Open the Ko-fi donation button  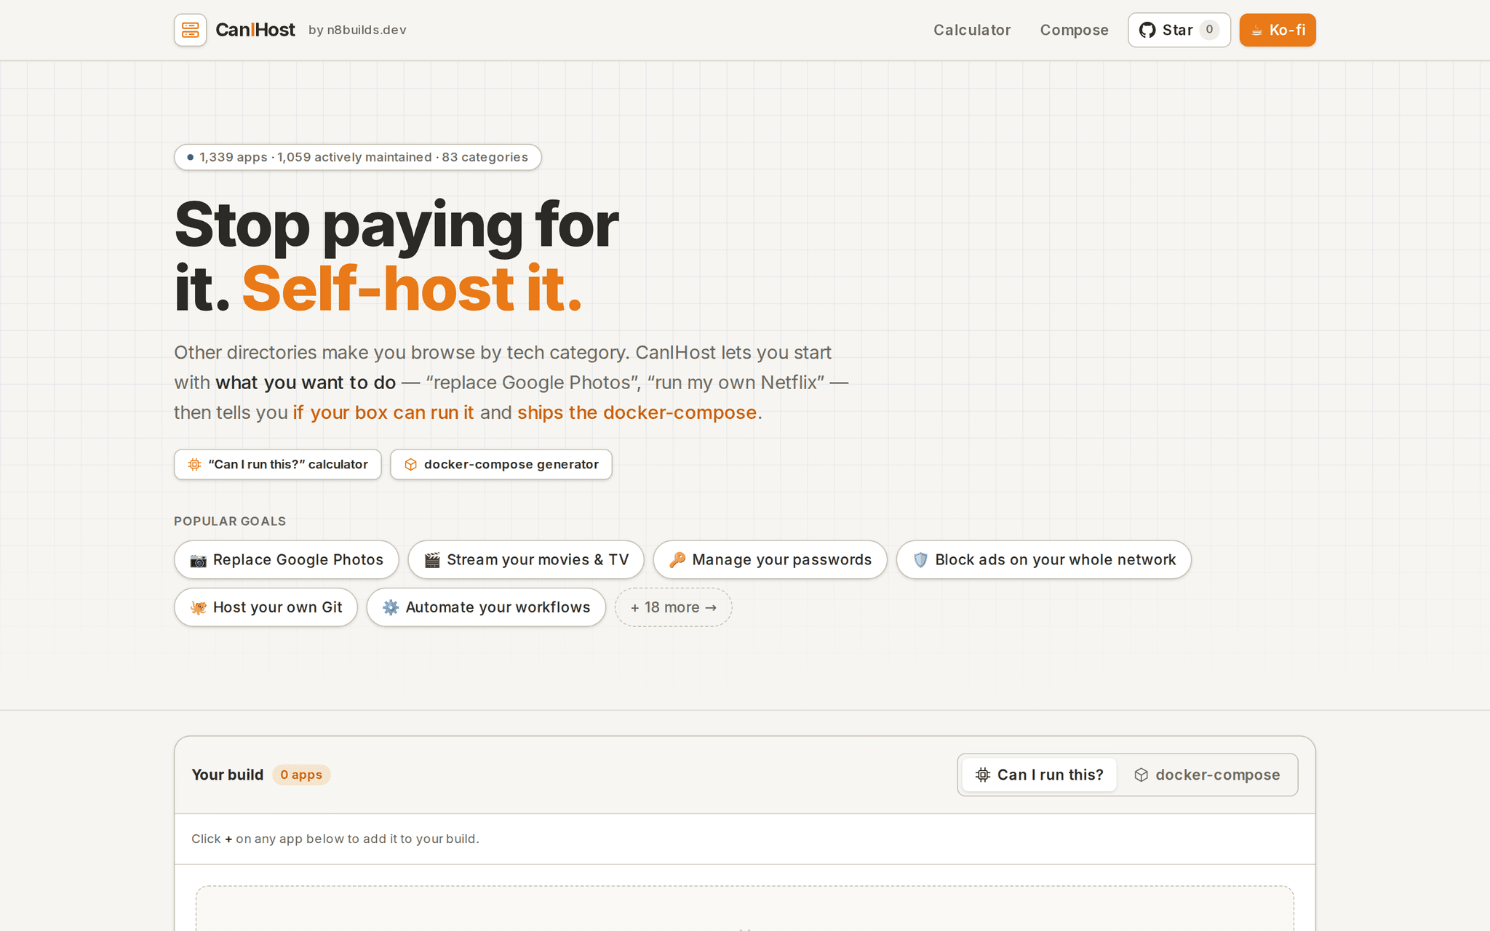(x=1278, y=30)
